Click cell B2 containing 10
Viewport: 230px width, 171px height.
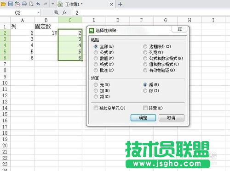click(46, 33)
